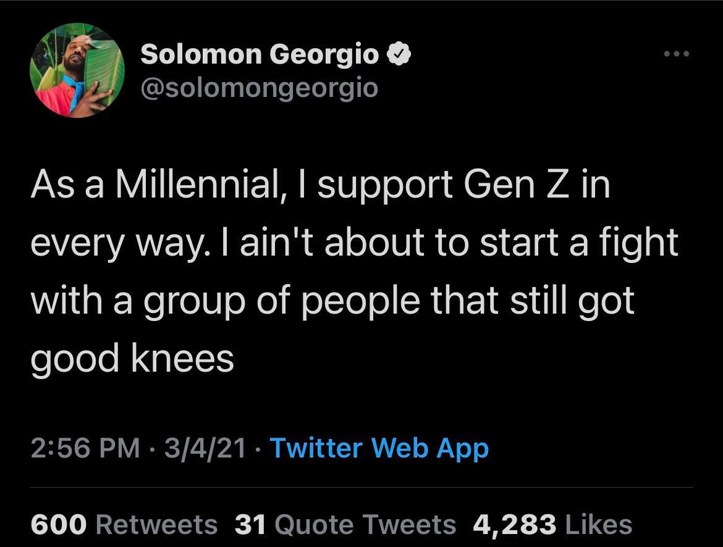
Task: Open the 31 Quote Tweets list
Action: pyautogui.click(x=343, y=524)
